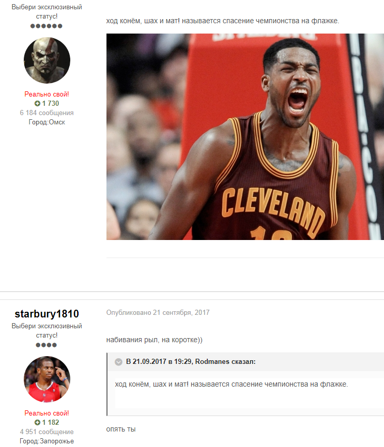Open the quoted post link 'В 21.09.2017 в 19:29, Rodmanes сказал:'

[x=191, y=361]
